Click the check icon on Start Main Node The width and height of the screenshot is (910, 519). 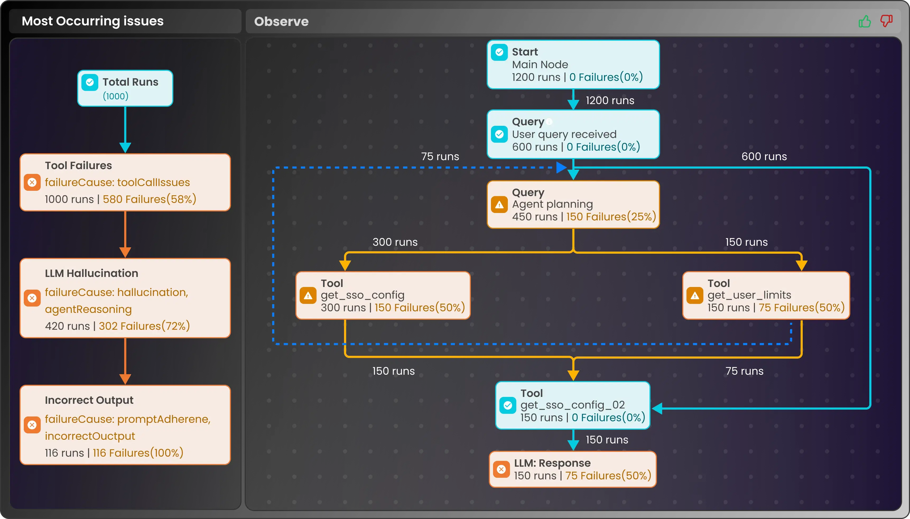[499, 52]
